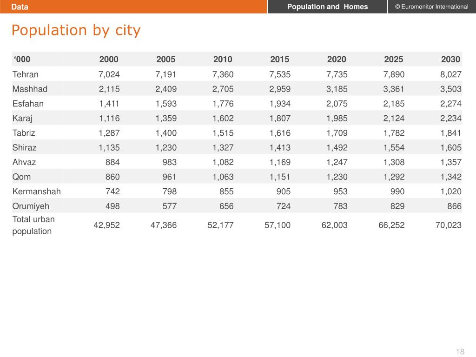Click Orumiyeh's 2005 value 577
This screenshot has width=476, height=357.
169,206
